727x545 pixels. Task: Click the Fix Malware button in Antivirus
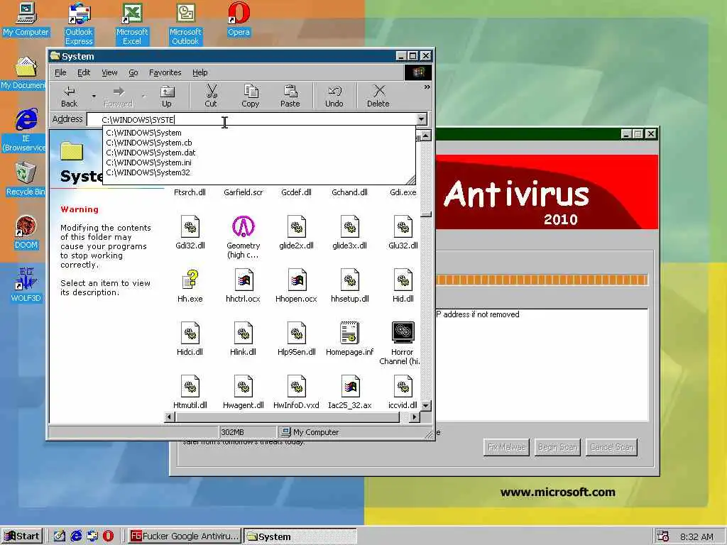[x=506, y=447]
